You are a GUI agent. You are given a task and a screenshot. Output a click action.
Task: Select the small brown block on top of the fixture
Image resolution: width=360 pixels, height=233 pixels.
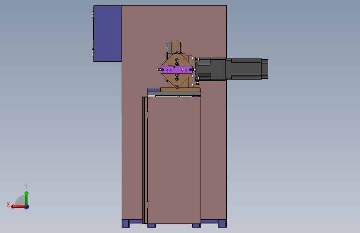(x=174, y=48)
